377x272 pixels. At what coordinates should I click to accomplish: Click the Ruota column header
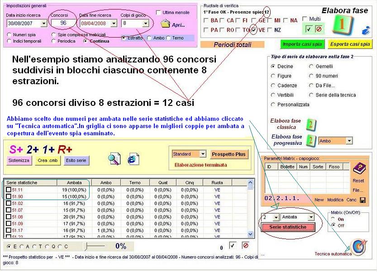click(x=217, y=183)
